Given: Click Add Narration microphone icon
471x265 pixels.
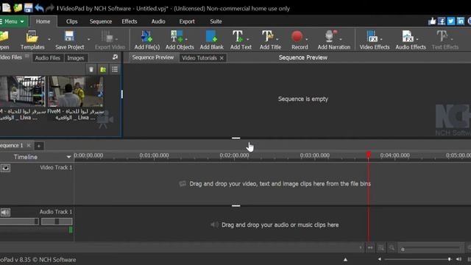Looking at the screenshot, I should click(330, 36).
